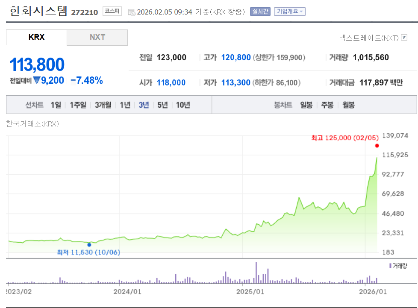Click the stock code 272210
This screenshot has width=418, height=308.
click(x=85, y=12)
